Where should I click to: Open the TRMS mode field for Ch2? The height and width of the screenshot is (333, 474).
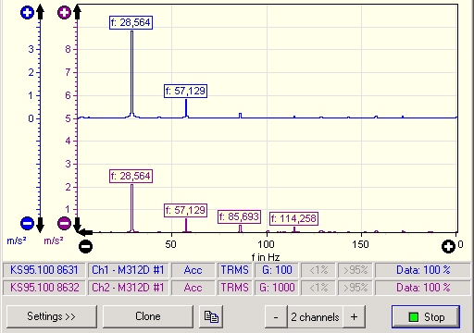coord(235,288)
